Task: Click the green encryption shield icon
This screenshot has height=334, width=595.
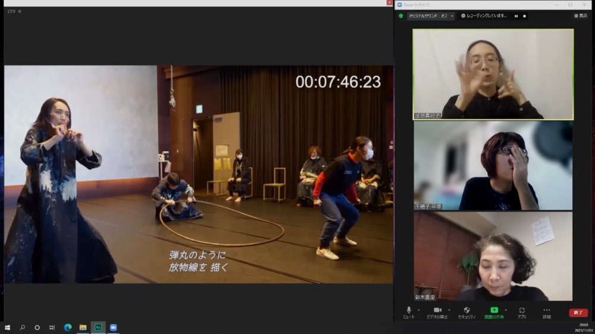Action: point(401,16)
